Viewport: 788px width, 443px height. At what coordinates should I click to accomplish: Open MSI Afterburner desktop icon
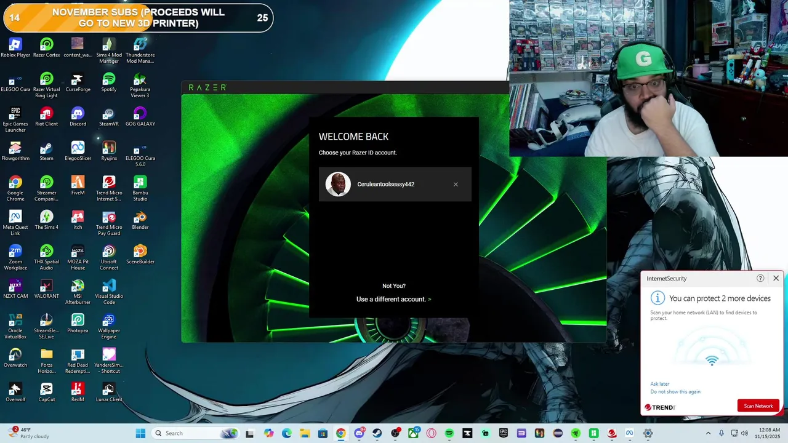click(x=78, y=292)
